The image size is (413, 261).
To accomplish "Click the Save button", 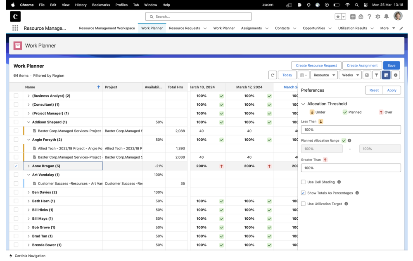I will coord(392,65).
